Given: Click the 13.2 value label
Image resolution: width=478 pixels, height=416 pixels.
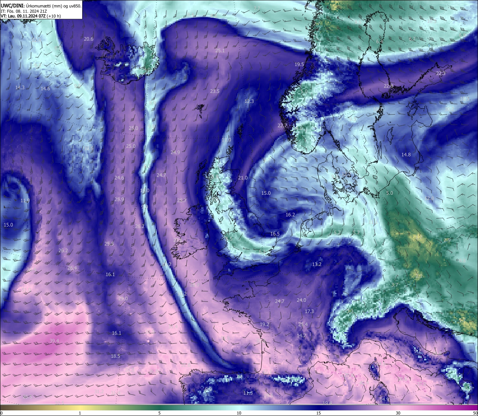Looking at the screenshot, I should tap(317, 264).
